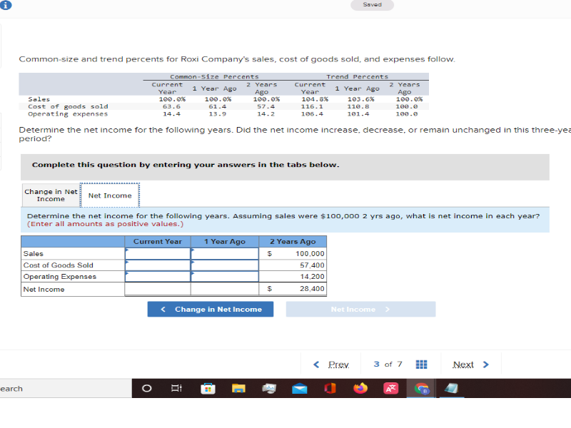Image resolution: width=571 pixels, height=428 pixels.
Task: Click the Trend Percents heading
Action: pyautogui.click(x=358, y=77)
